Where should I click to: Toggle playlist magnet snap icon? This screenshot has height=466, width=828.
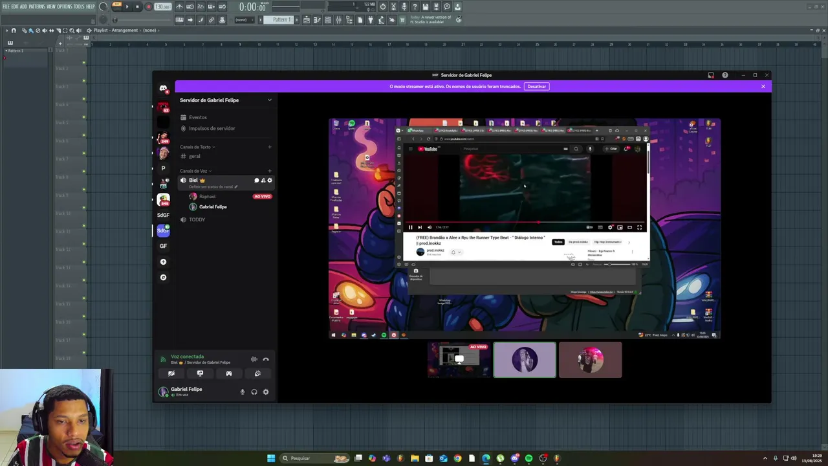14,30
